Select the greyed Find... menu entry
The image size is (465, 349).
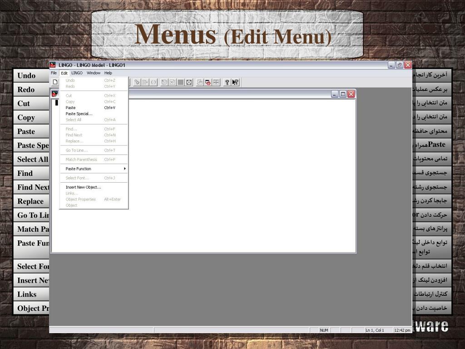tap(94, 129)
